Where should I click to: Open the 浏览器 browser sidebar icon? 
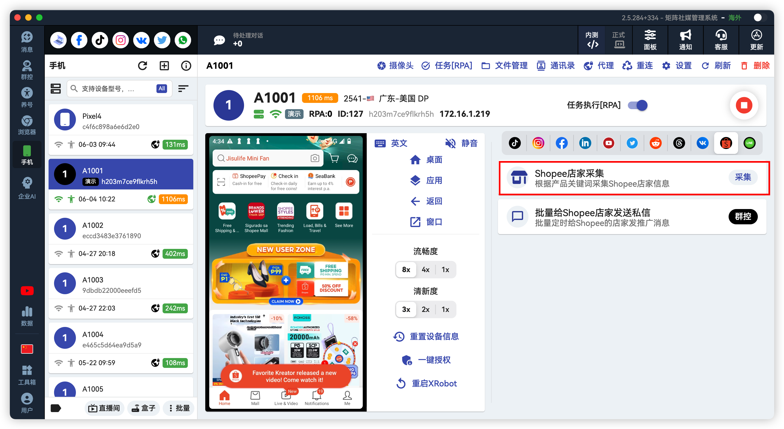tap(27, 125)
